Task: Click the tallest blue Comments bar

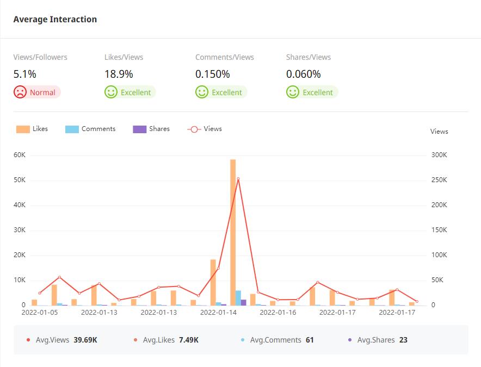Action: (238, 298)
